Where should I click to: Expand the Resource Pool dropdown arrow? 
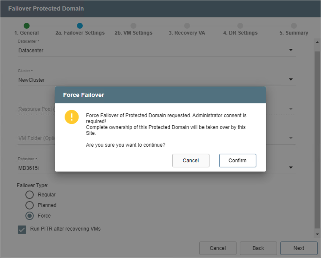[291, 109]
